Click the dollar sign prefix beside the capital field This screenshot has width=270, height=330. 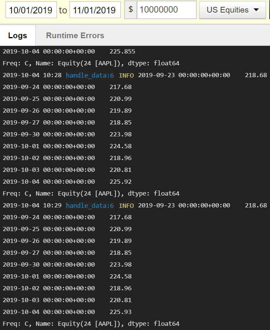tap(130, 10)
